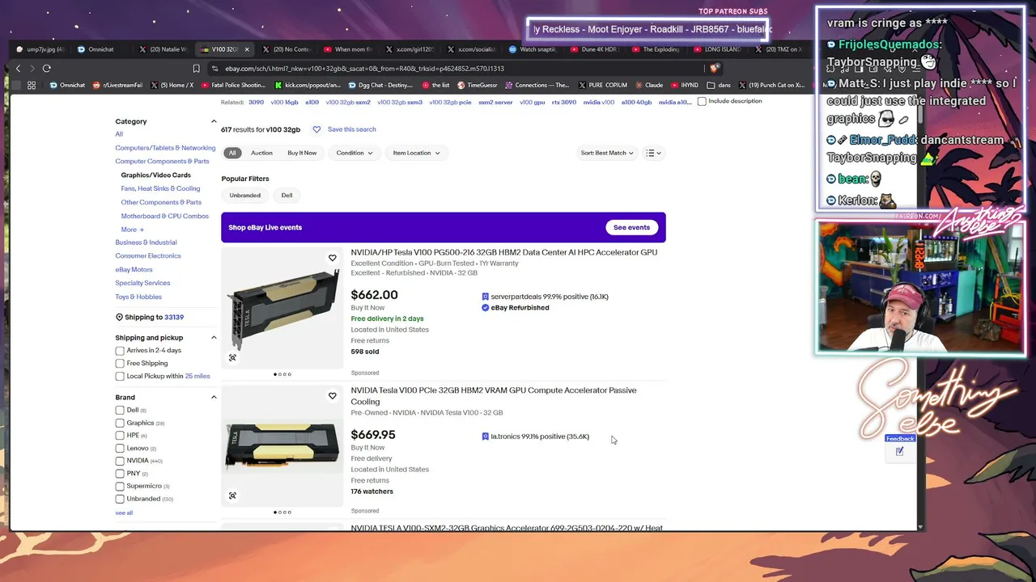Image resolution: width=1036 pixels, height=582 pixels.
Task: Enable Local Pickup within 25 miles
Action: click(x=120, y=377)
